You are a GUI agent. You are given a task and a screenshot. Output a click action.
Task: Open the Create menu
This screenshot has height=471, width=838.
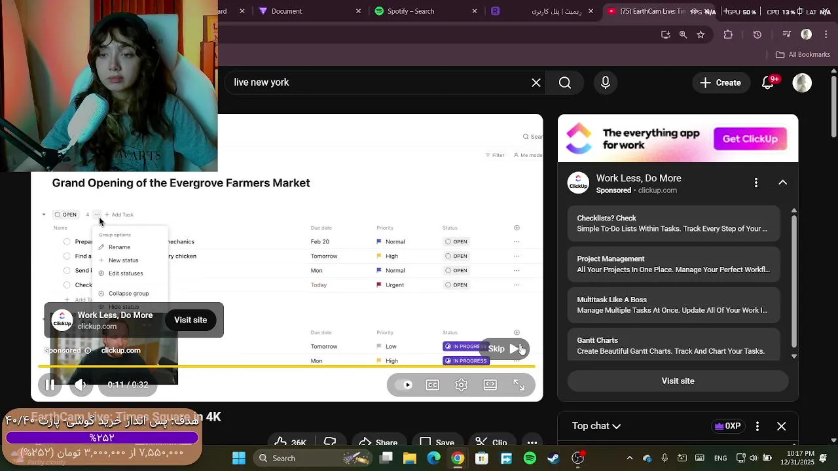click(x=721, y=82)
